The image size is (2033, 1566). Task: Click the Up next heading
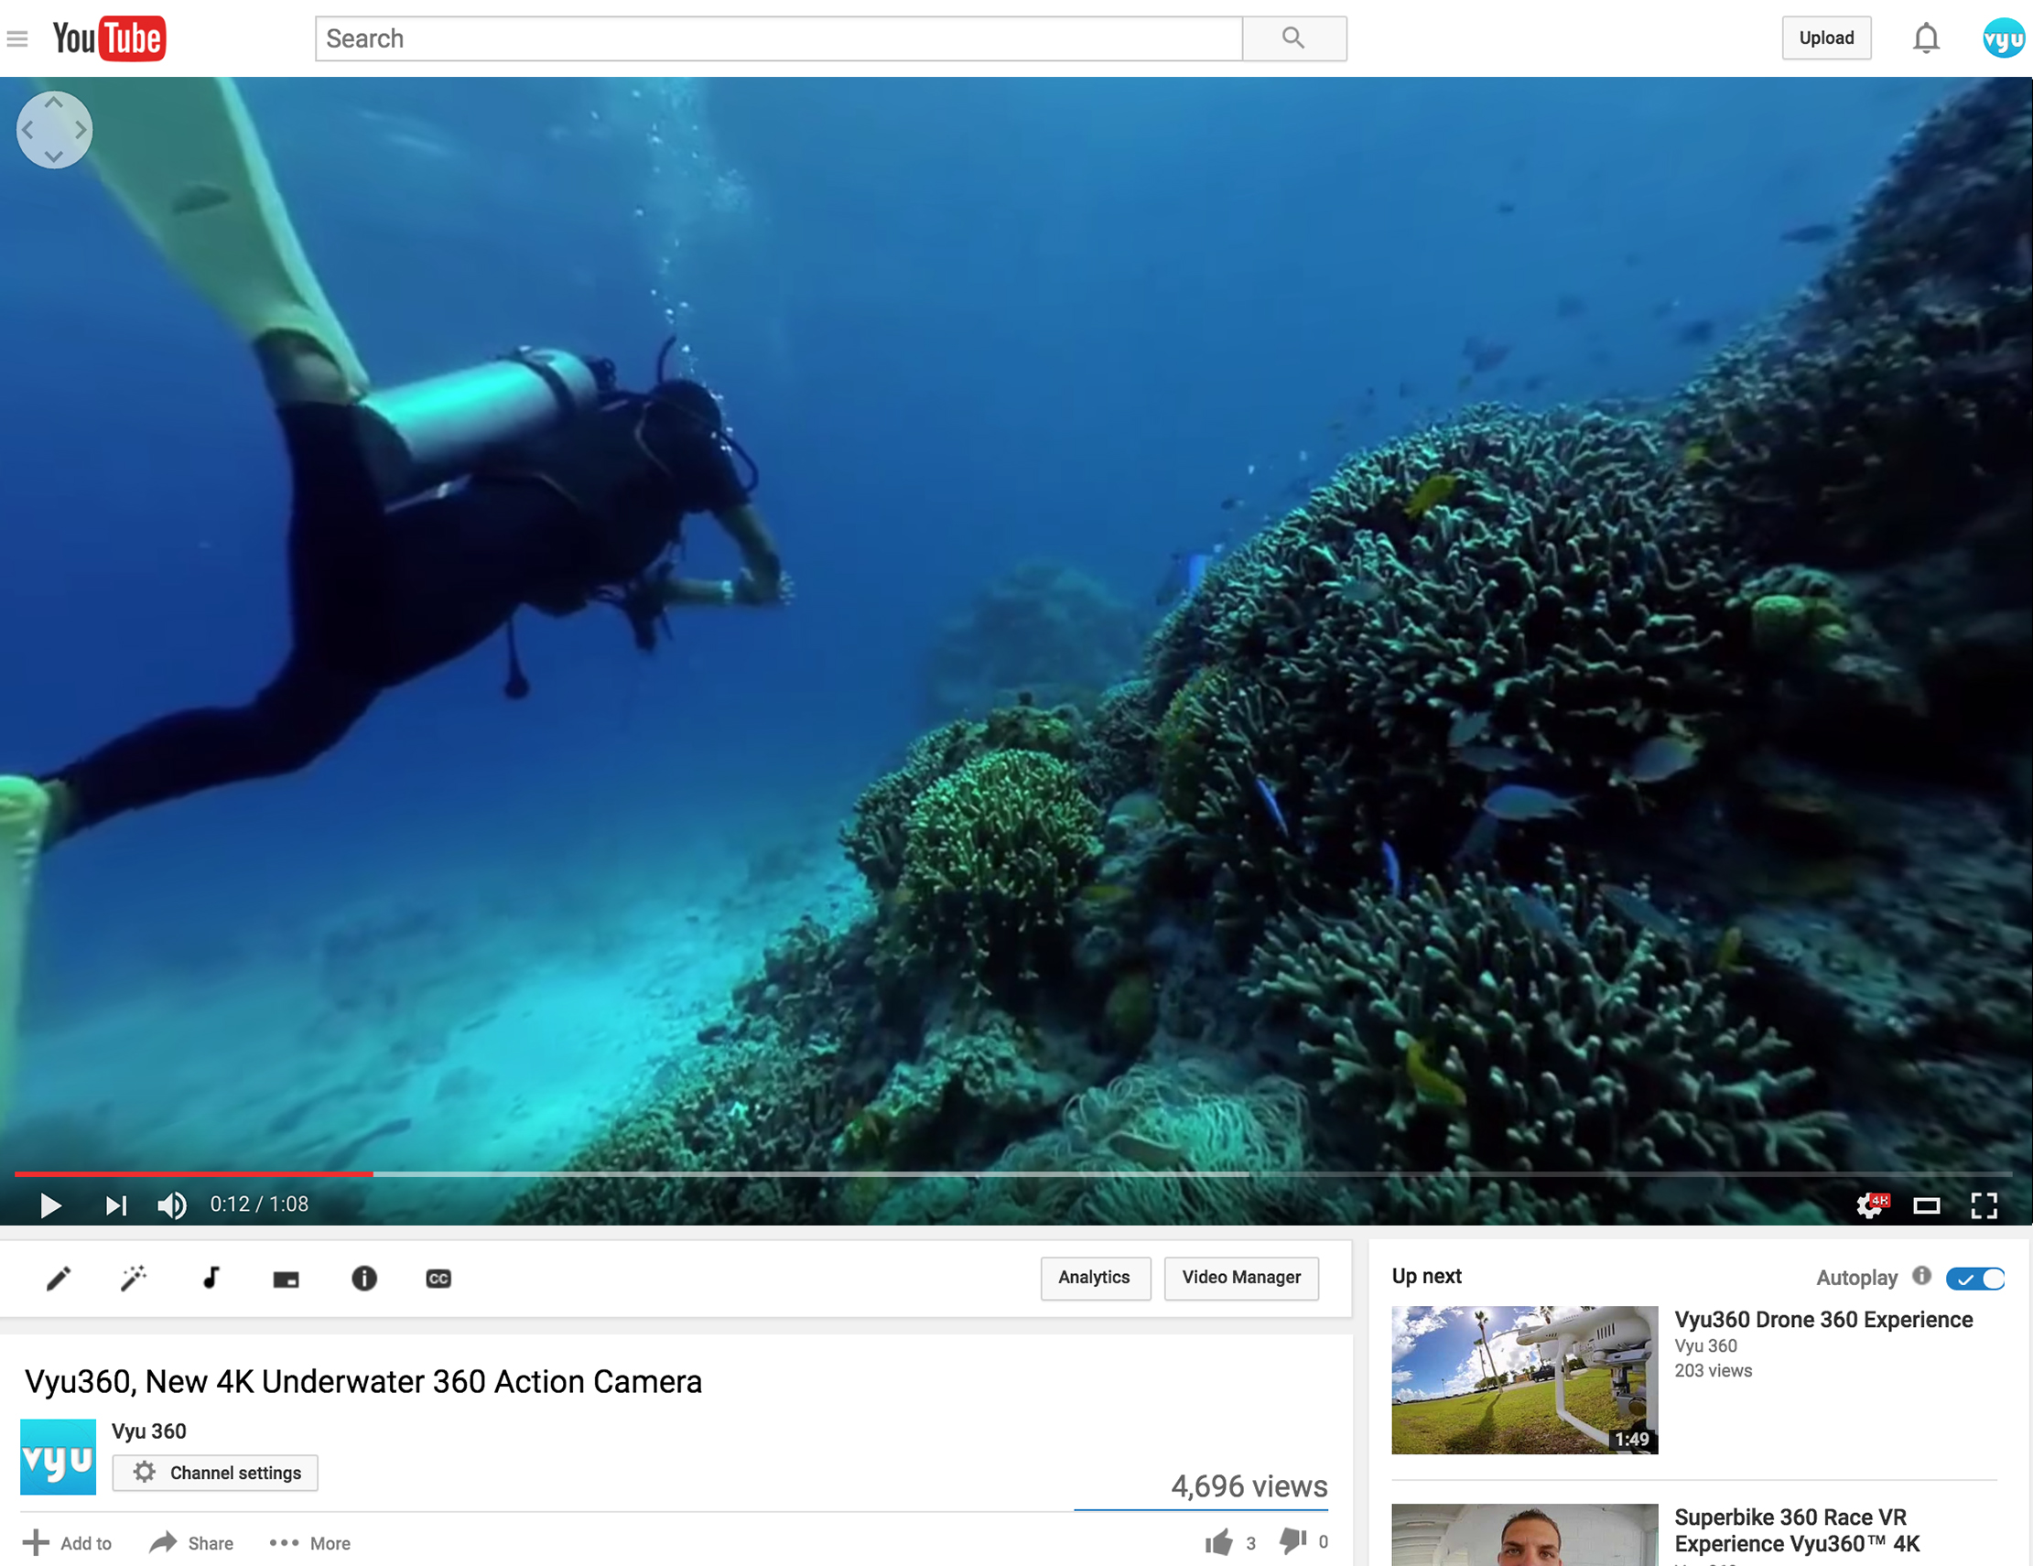pos(1426,1277)
